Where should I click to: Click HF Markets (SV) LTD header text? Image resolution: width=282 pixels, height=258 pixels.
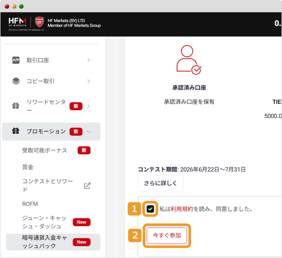click(x=66, y=20)
